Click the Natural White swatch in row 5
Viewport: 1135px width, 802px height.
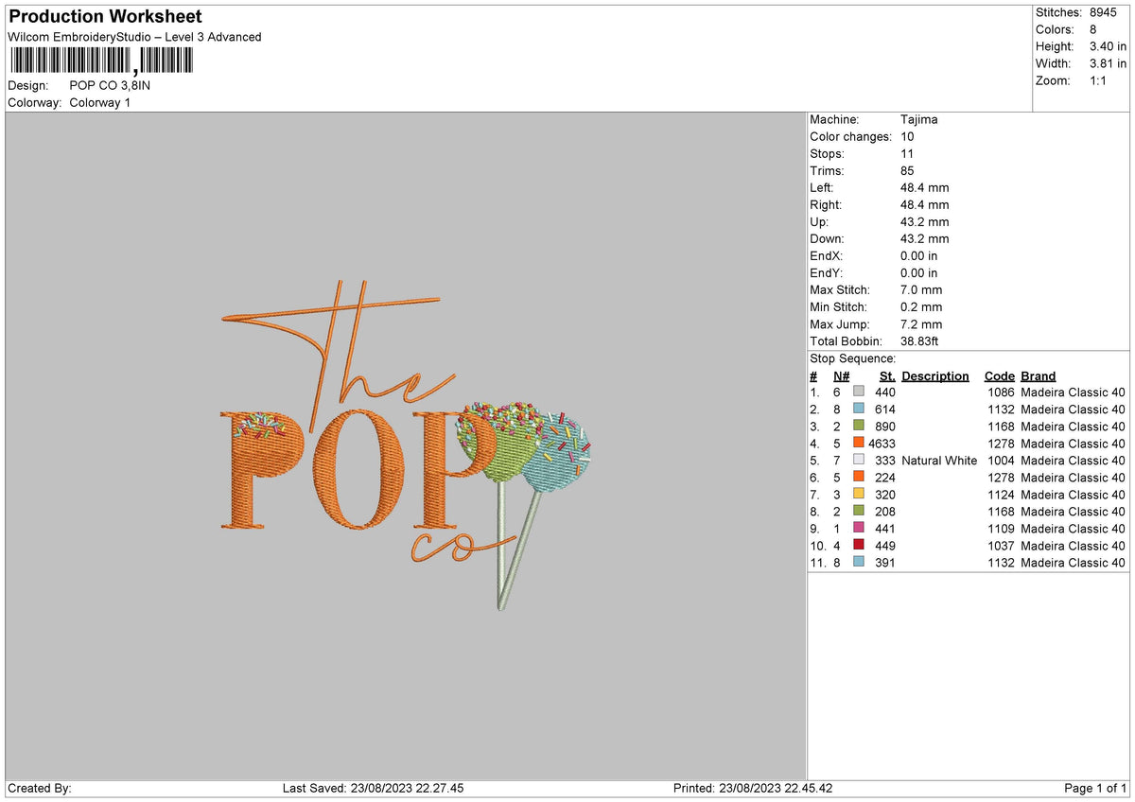pos(859,460)
